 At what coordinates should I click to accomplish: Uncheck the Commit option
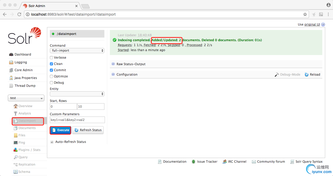click(51, 70)
